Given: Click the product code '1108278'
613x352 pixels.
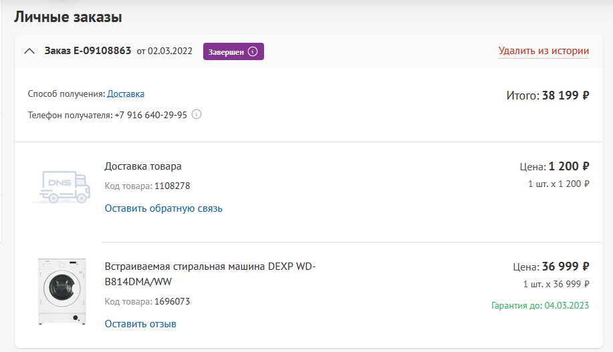Looking at the screenshot, I should [172, 186].
